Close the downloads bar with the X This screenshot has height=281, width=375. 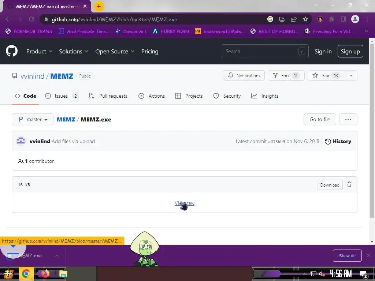(368, 255)
